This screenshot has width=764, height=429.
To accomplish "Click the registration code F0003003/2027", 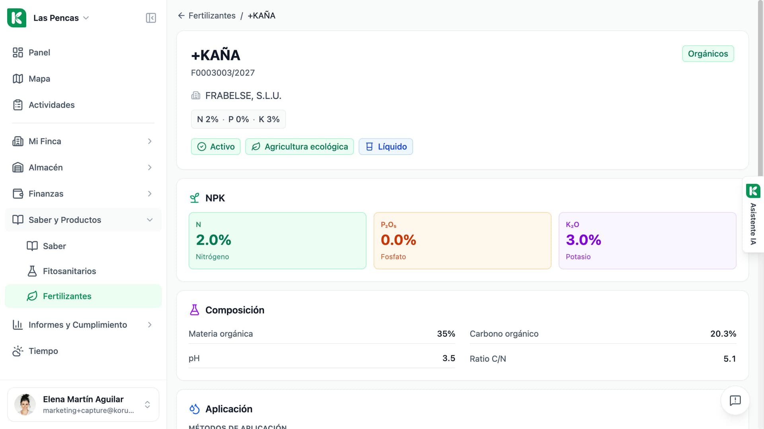I will (x=223, y=73).
